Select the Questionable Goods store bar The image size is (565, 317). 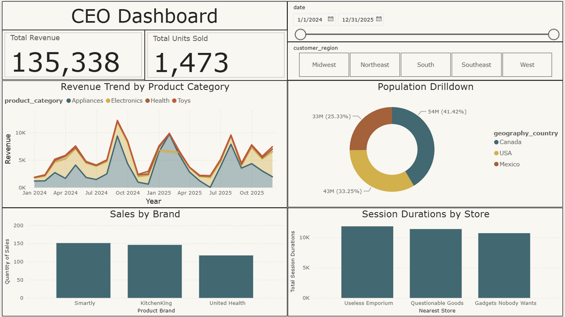tap(436, 263)
